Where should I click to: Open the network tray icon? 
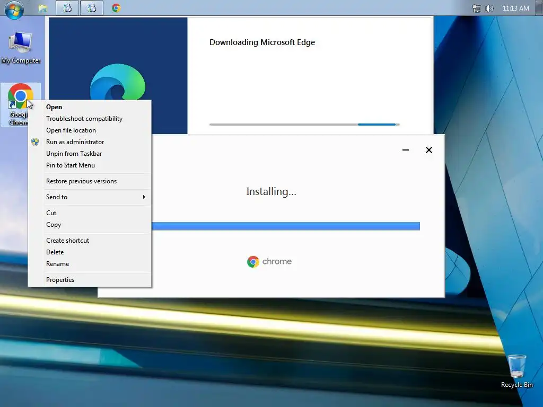(477, 8)
